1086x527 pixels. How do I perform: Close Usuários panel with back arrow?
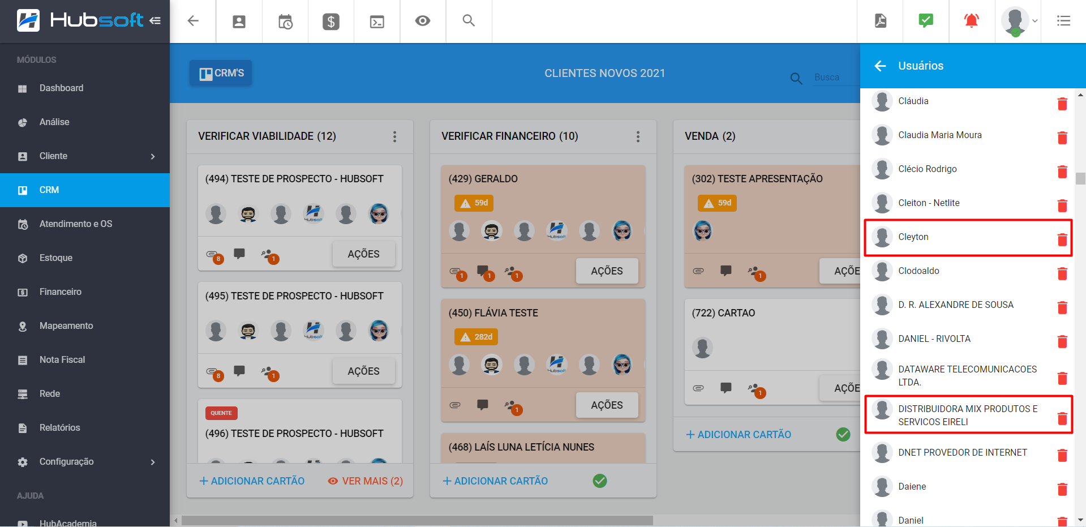(x=880, y=66)
